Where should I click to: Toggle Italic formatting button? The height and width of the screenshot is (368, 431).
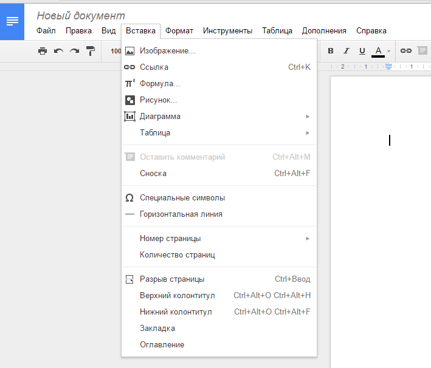(x=347, y=51)
